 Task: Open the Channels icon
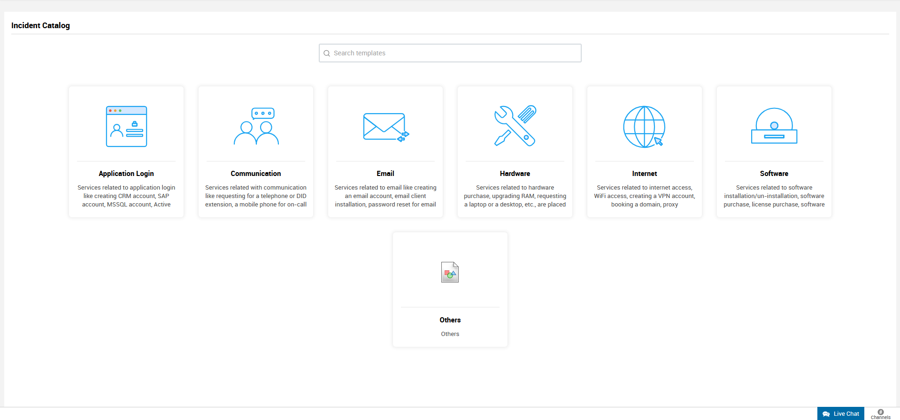pyautogui.click(x=881, y=412)
